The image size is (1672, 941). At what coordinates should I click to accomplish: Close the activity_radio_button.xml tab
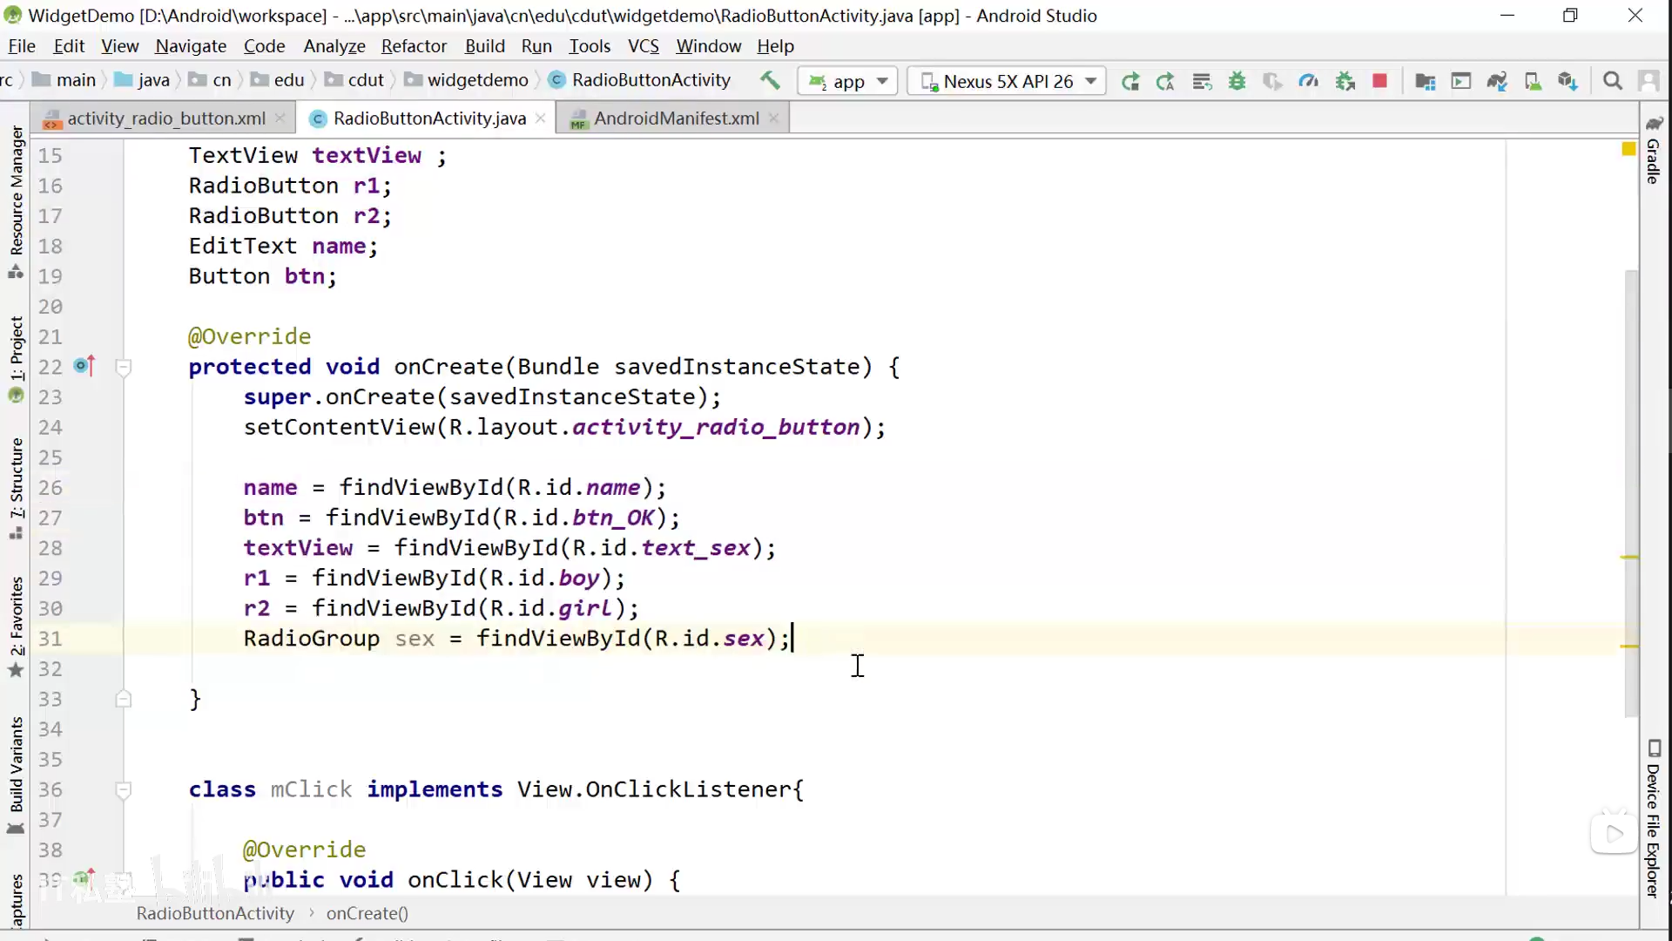[280, 118]
